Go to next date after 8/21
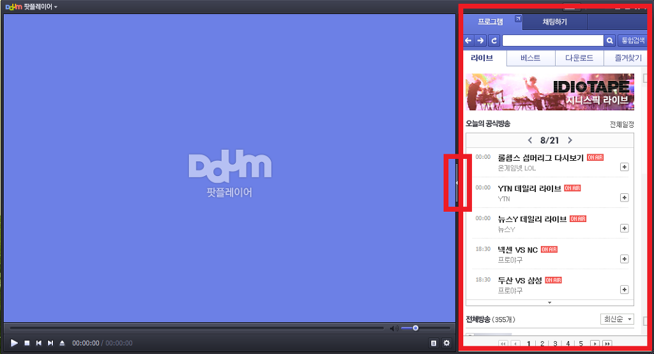This screenshot has width=654, height=354. 570,140
